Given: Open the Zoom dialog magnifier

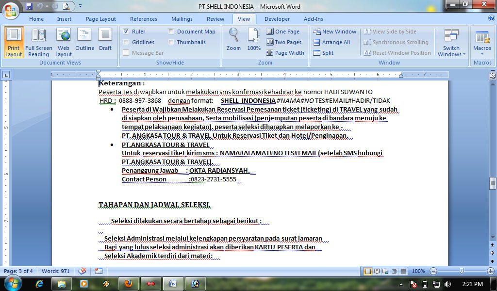Looking at the screenshot, I should point(233,39).
